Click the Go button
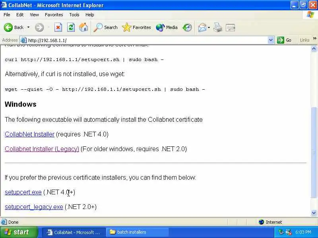The height and width of the screenshot is (238, 318). [x=284, y=40]
